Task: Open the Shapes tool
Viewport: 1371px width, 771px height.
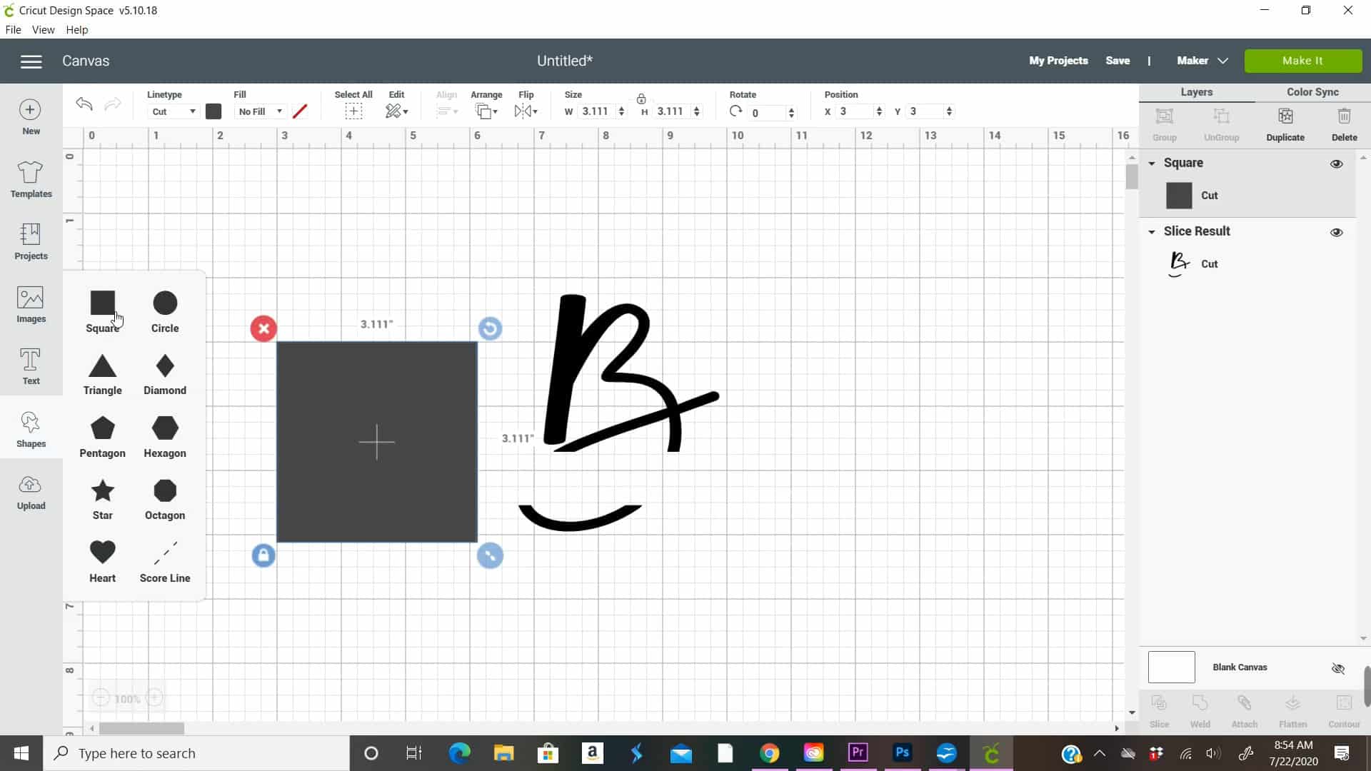Action: 31,429
